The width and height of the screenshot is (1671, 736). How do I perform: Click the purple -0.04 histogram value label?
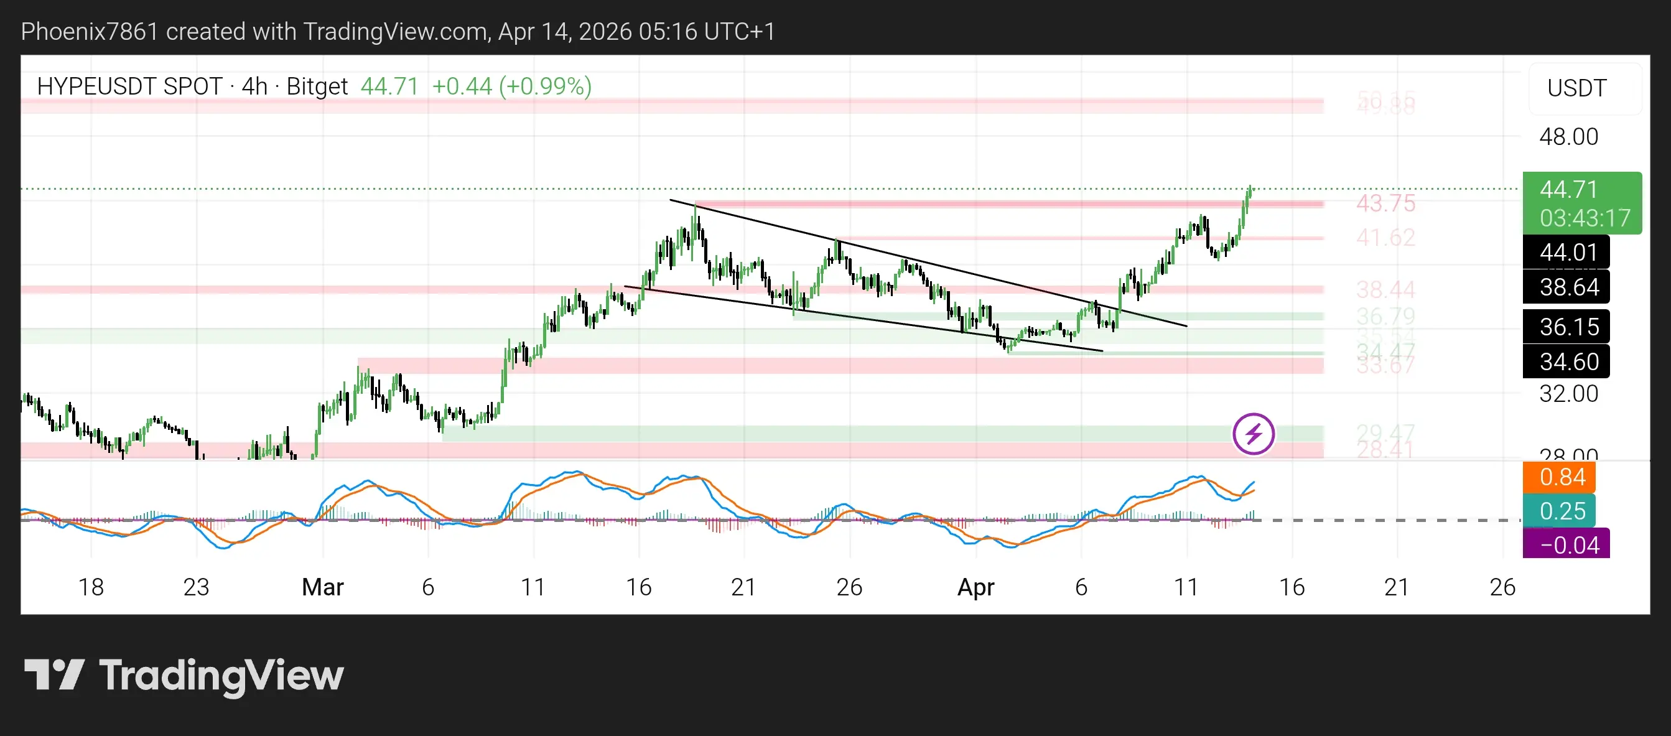tap(1568, 546)
